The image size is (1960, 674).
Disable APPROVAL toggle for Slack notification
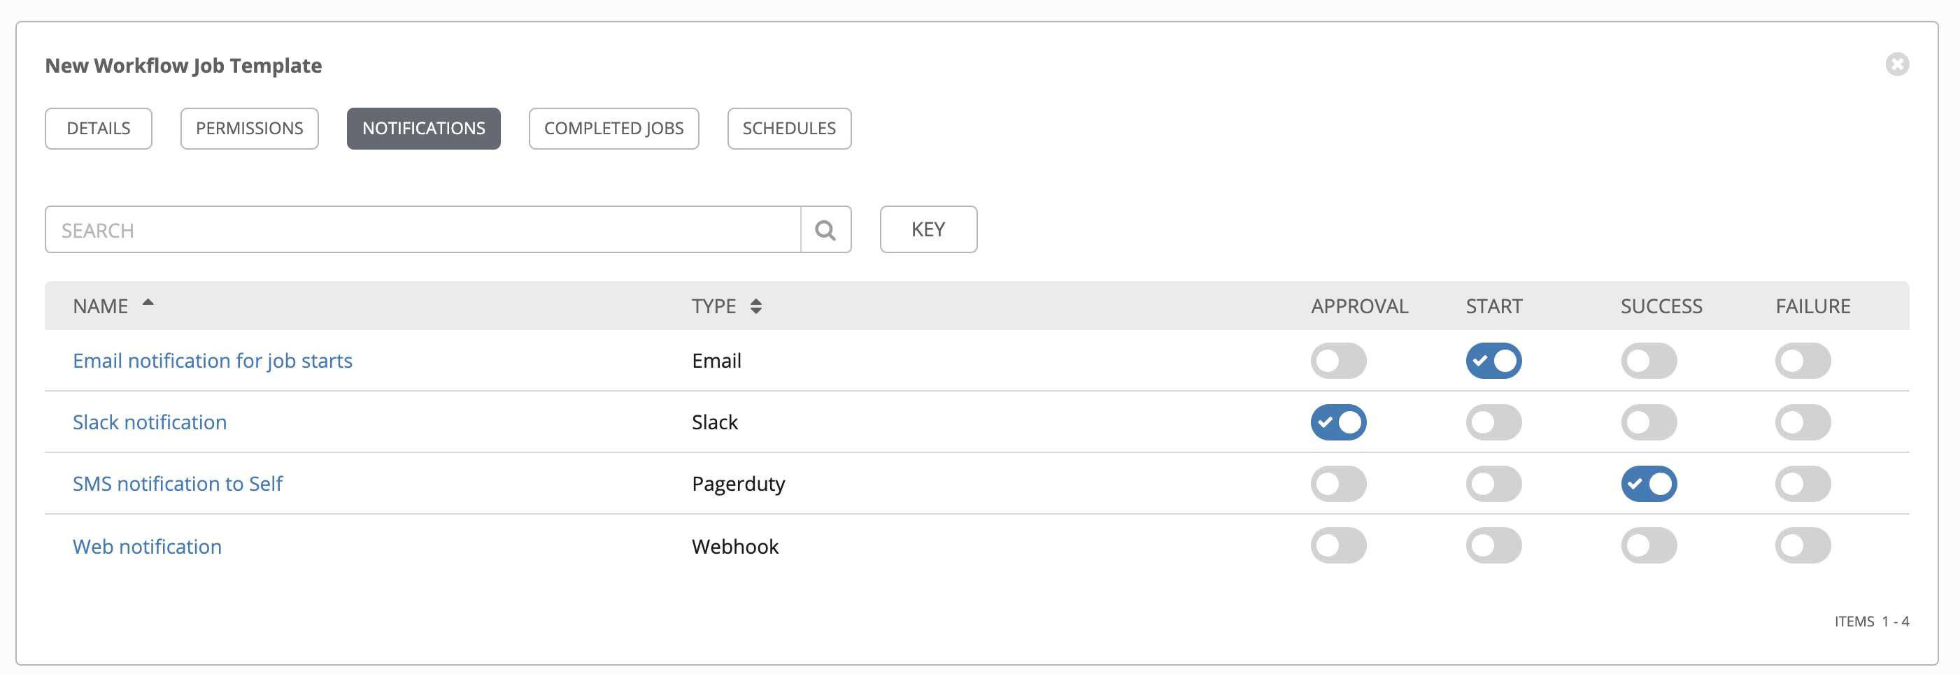(1337, 422)
